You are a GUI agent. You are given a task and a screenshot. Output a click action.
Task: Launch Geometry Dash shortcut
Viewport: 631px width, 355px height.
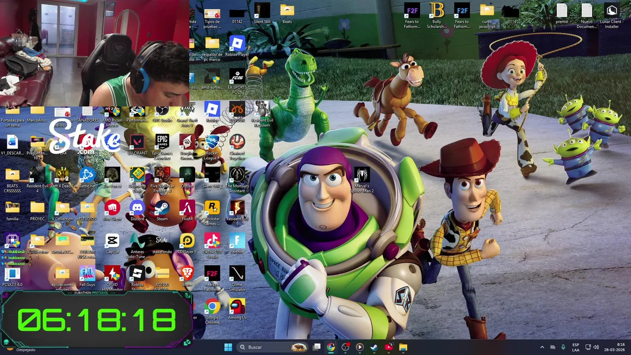(x=137, y=180)
